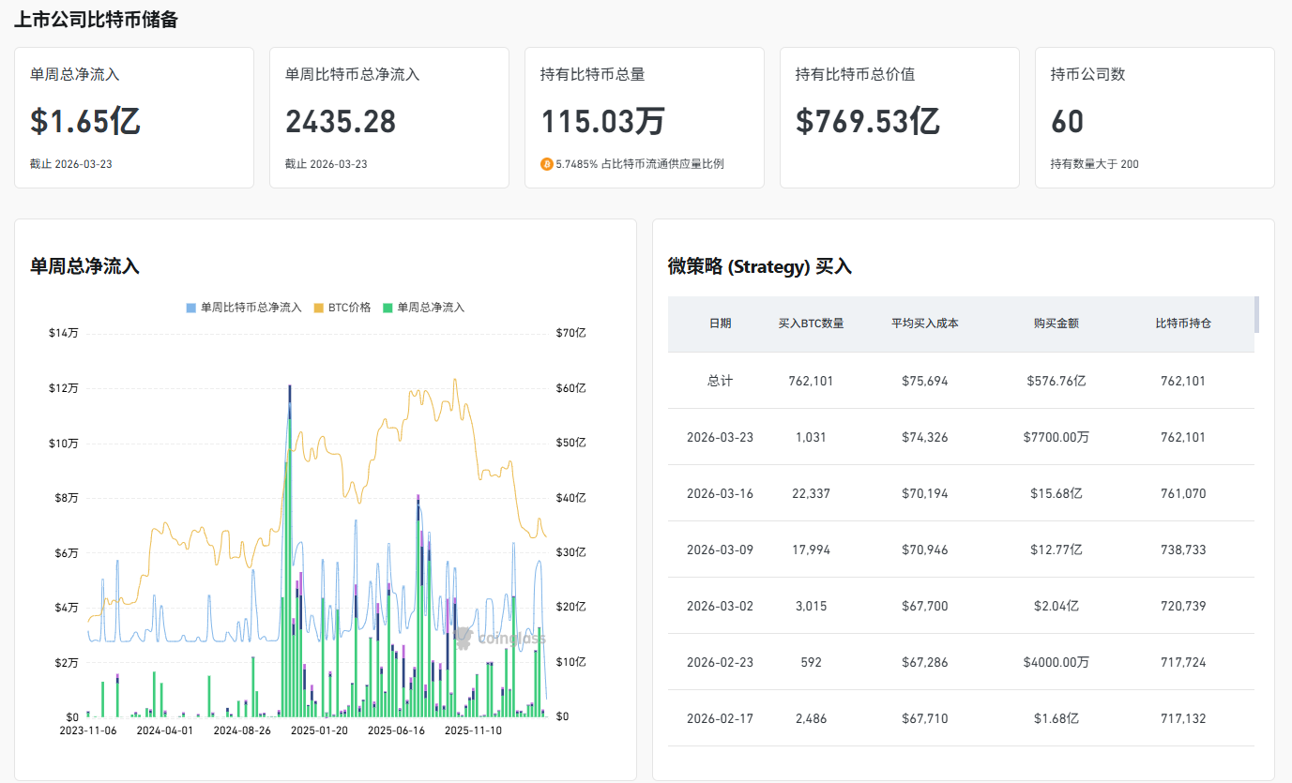
Task: Click the orange Bitcoin icon beside 5.7485%
Action: (547, 164)
